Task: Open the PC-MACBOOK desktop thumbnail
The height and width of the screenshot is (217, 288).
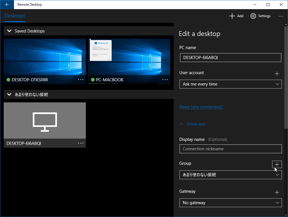Action: pos(129,57)
